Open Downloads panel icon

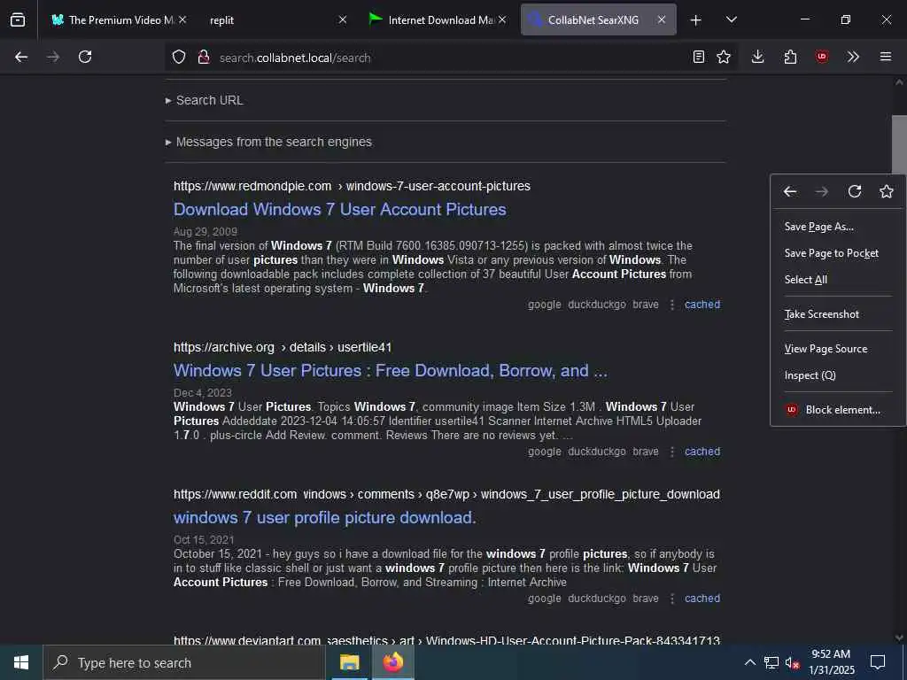coord(758,57)
